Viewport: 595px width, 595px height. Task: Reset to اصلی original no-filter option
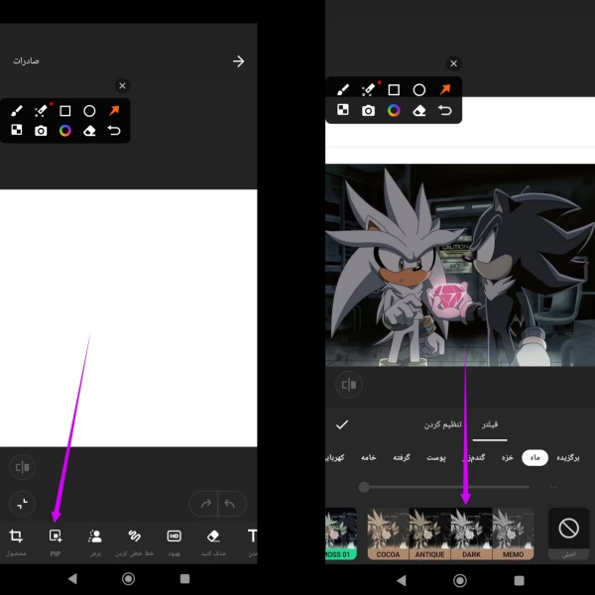(569, 534)
